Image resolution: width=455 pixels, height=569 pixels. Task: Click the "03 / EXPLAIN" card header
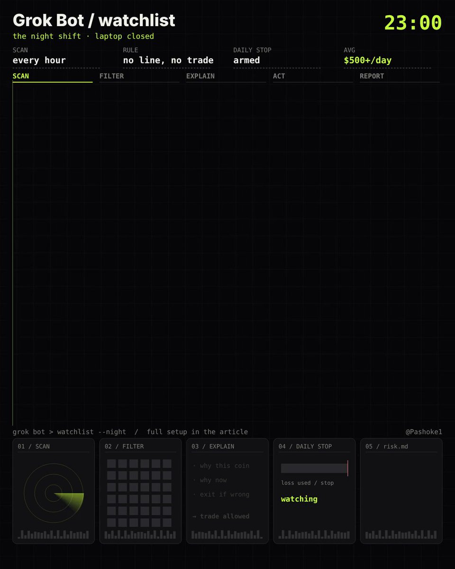tap(213, 446)
